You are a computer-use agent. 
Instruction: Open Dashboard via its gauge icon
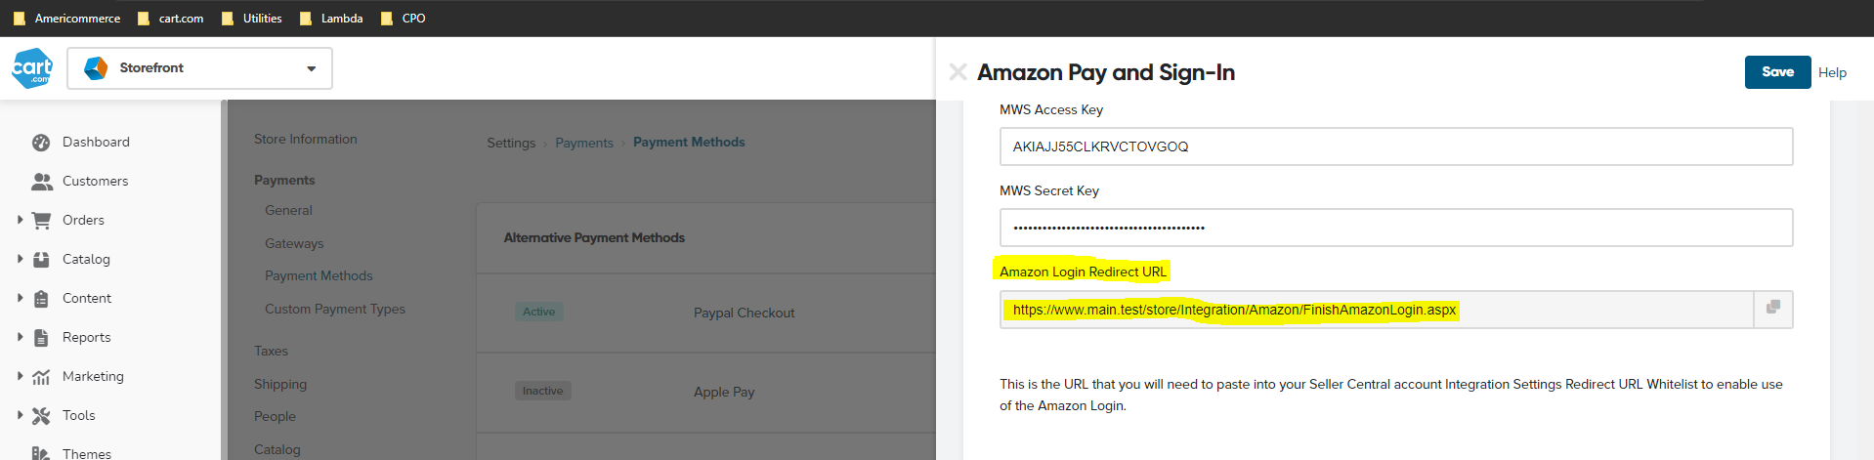pos(41,143)
